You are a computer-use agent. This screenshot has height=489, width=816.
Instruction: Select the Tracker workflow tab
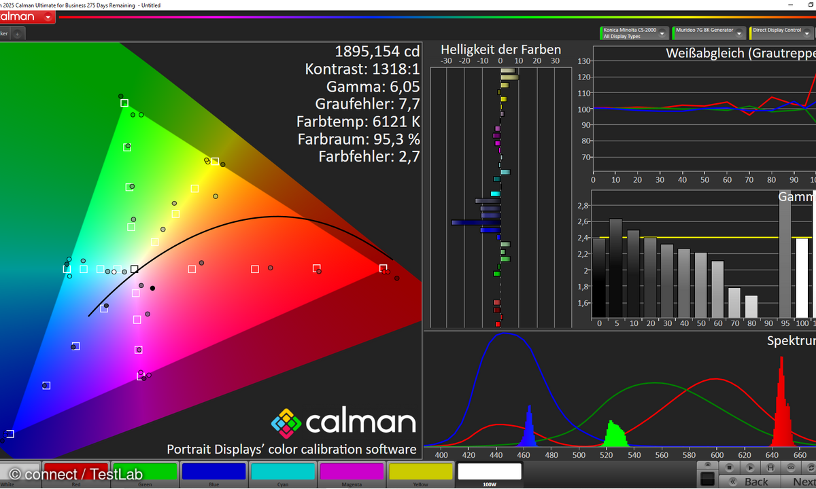point(3,34)
